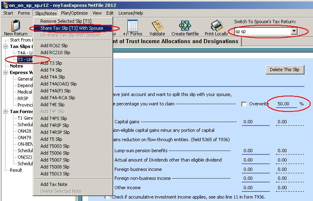Viewport: 313px width, 201px height.
Task: Check the accumulative investment income checkbox
Action: point(107,197)
